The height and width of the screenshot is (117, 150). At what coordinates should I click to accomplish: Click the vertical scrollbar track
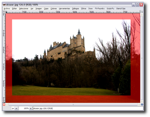pyautogui.click(x=142, y=58)
